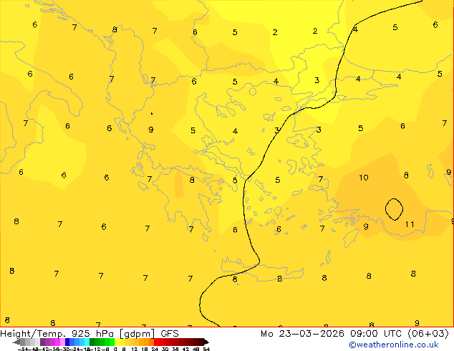This screenshot has height=351, width=454.
Task: Click the bright red swatch in the legend
Action: (156, 342)
